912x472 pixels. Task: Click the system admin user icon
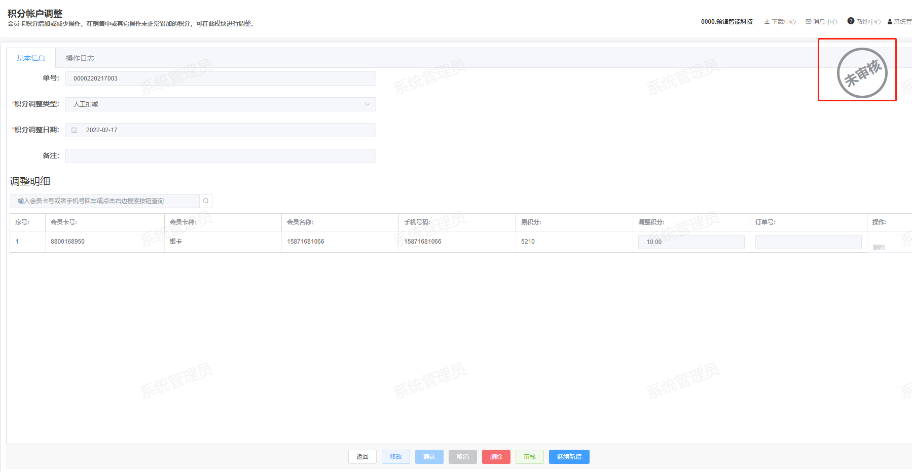pyautogui.click(x=890, y=22)
